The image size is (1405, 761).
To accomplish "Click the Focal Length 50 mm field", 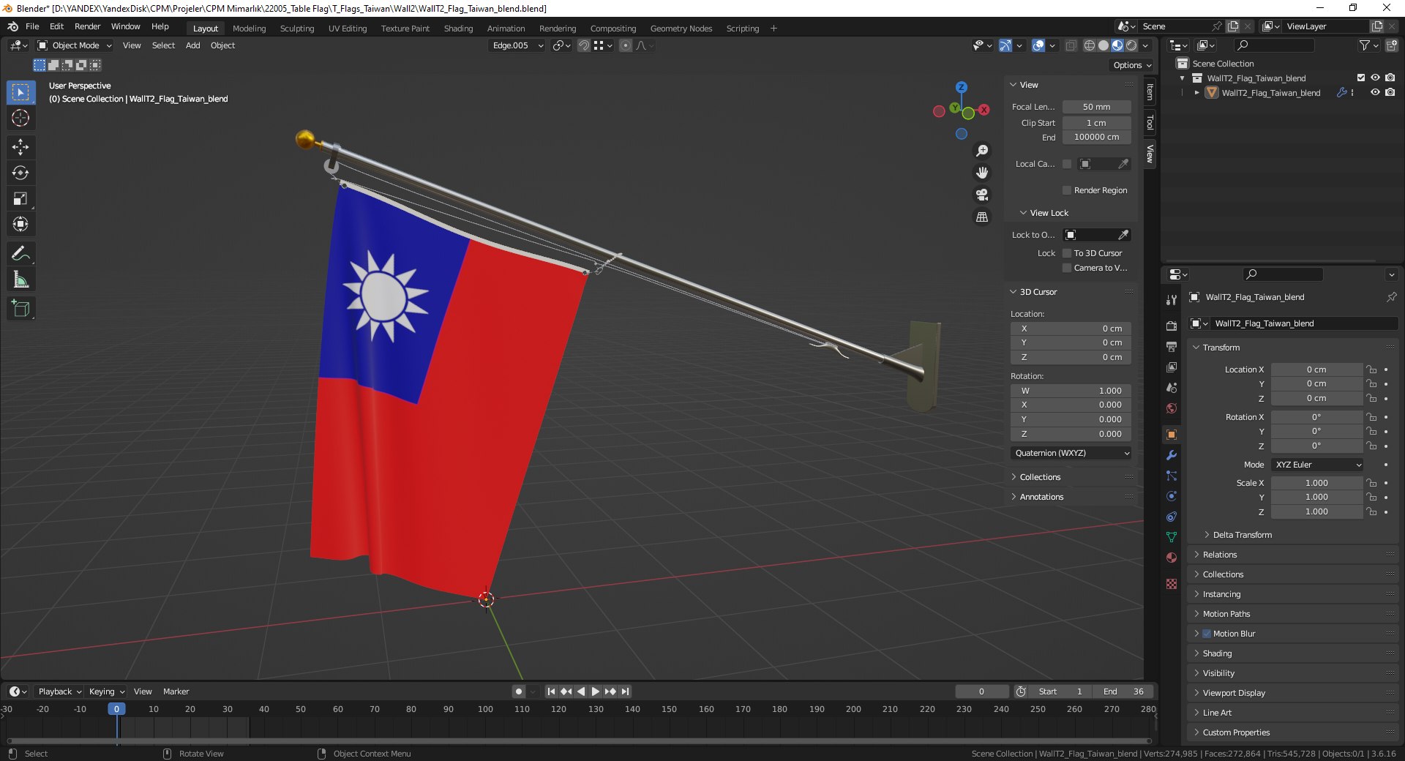I will [1096, 107].
